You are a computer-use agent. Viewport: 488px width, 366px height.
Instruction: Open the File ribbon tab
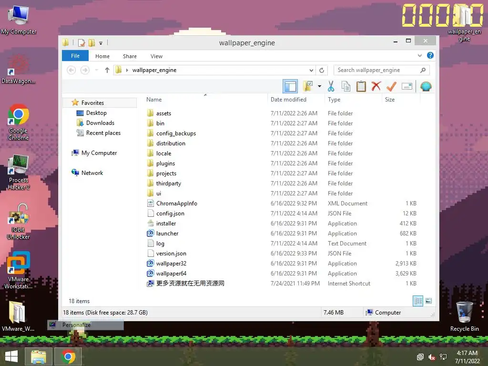(75, 56)
